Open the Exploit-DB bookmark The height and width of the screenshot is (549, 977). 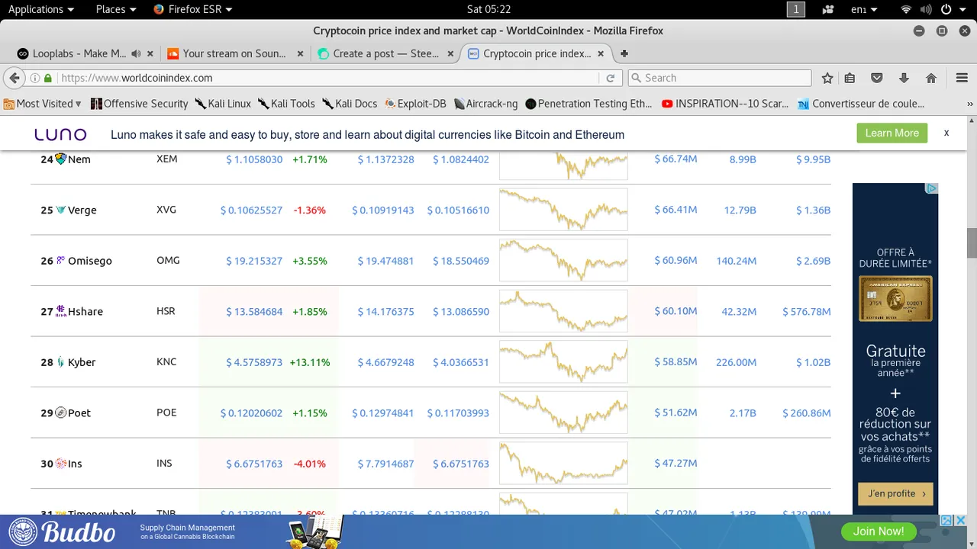(415, 104)
